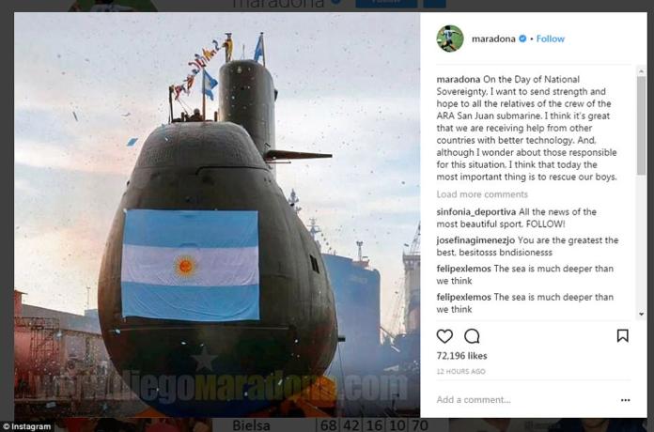
Task: Open the comment speech bubble icon
Action: [472, 336]
